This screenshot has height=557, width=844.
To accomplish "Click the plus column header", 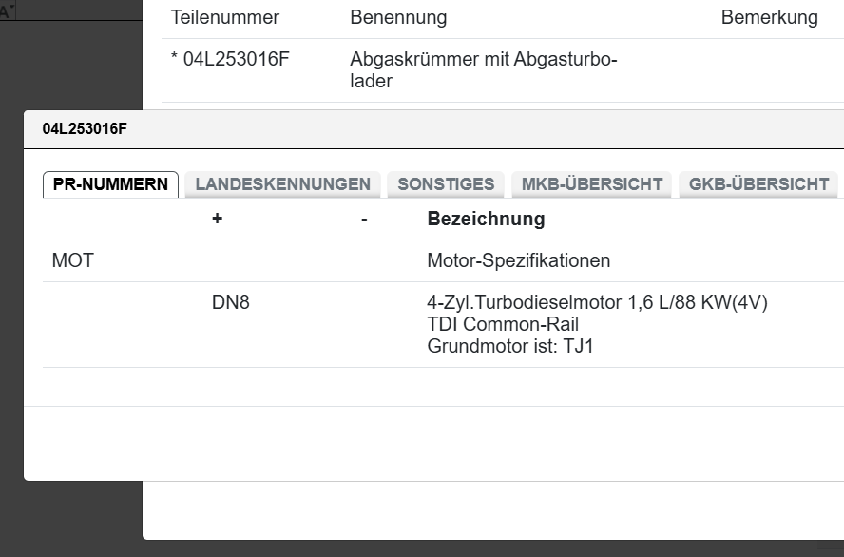I will (217, 219).
